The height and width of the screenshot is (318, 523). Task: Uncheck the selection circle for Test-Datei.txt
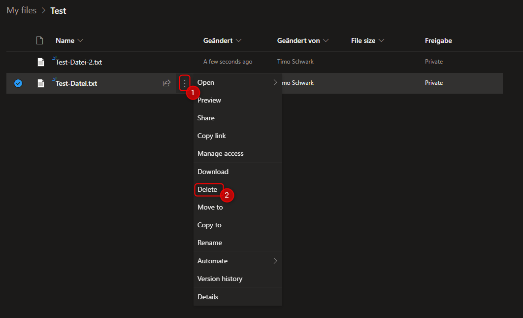click(18, 83)
